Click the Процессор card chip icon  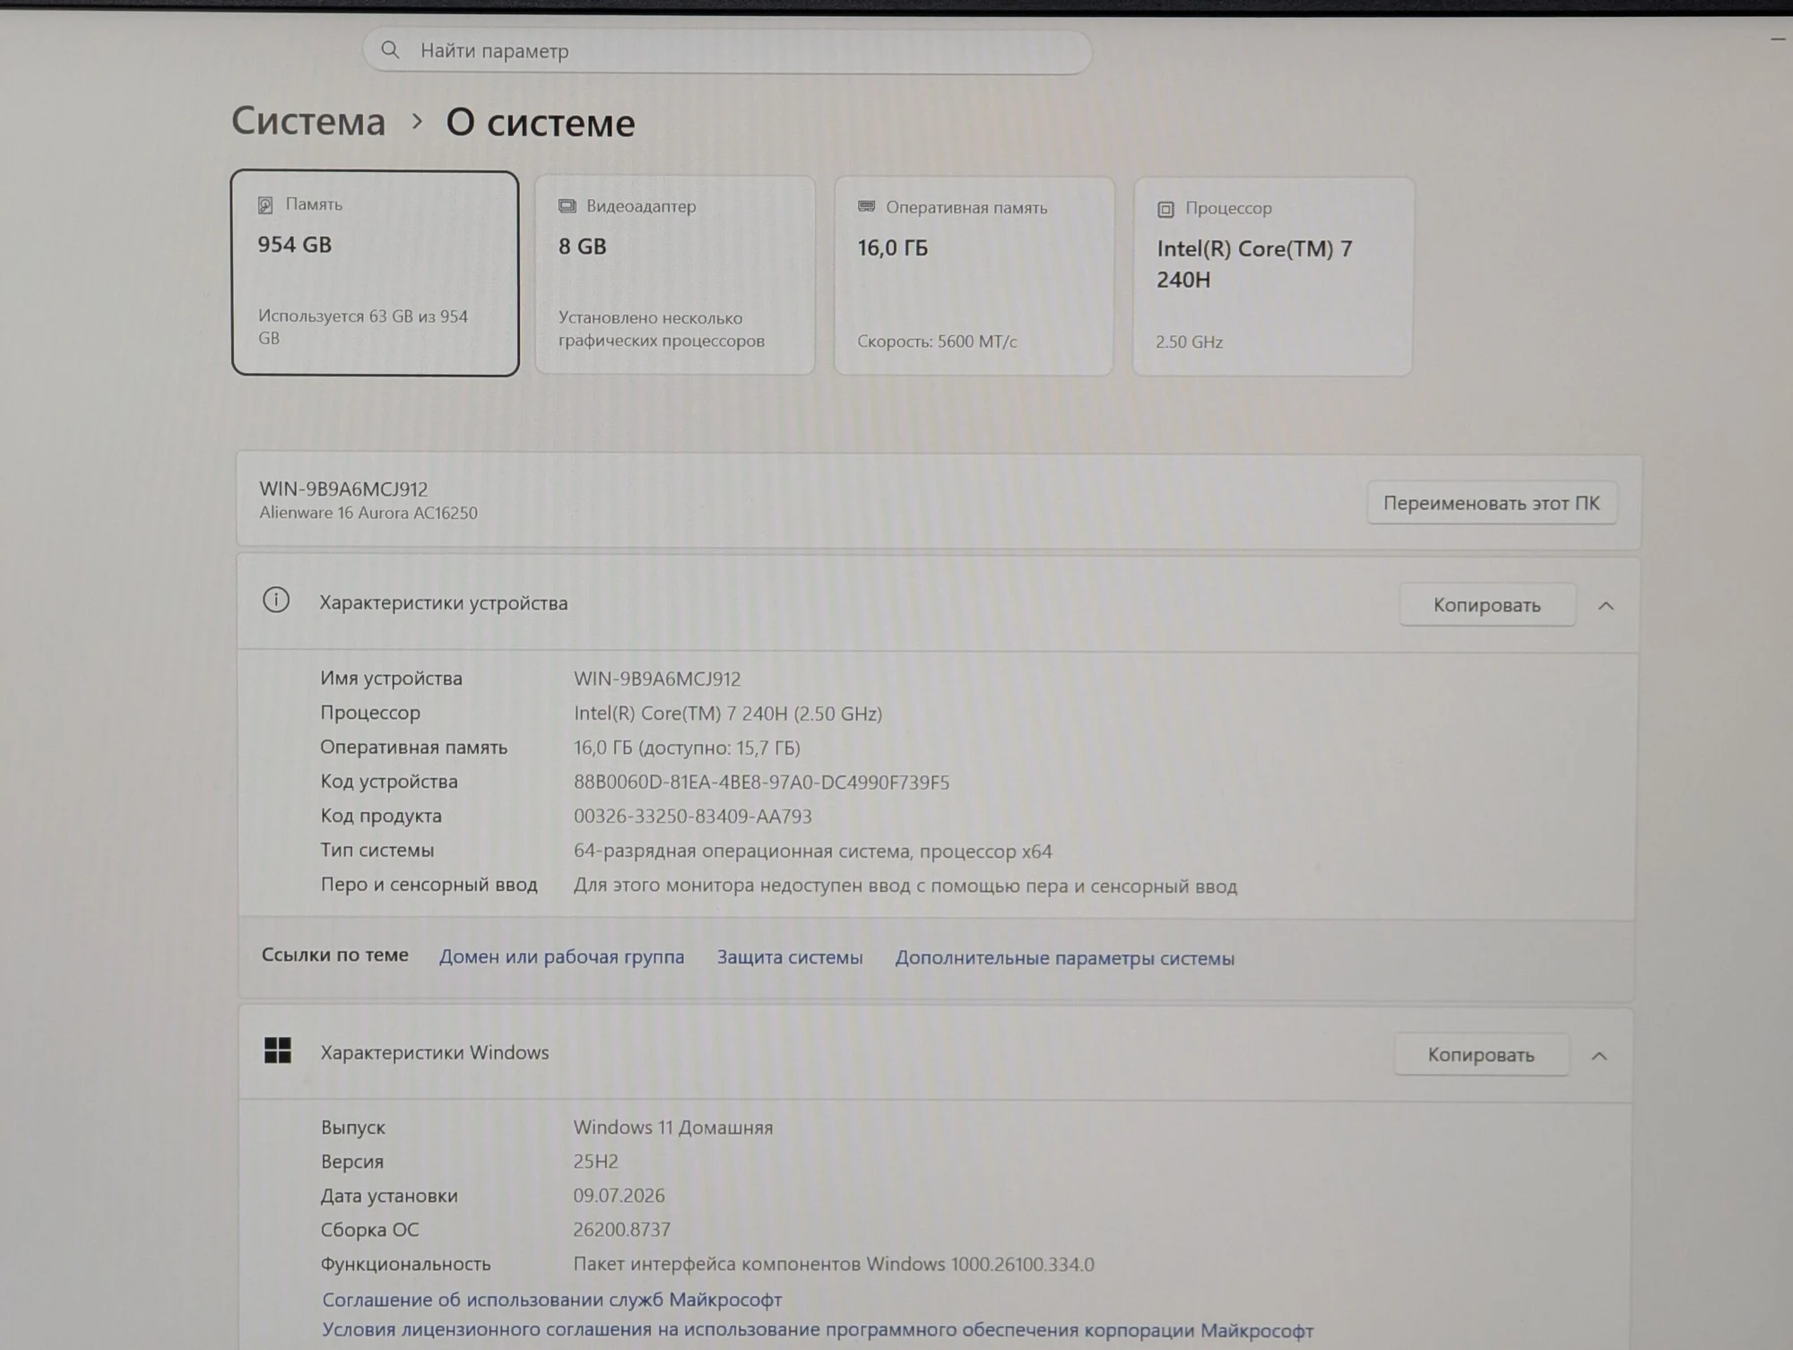(x=1165, y=209)
